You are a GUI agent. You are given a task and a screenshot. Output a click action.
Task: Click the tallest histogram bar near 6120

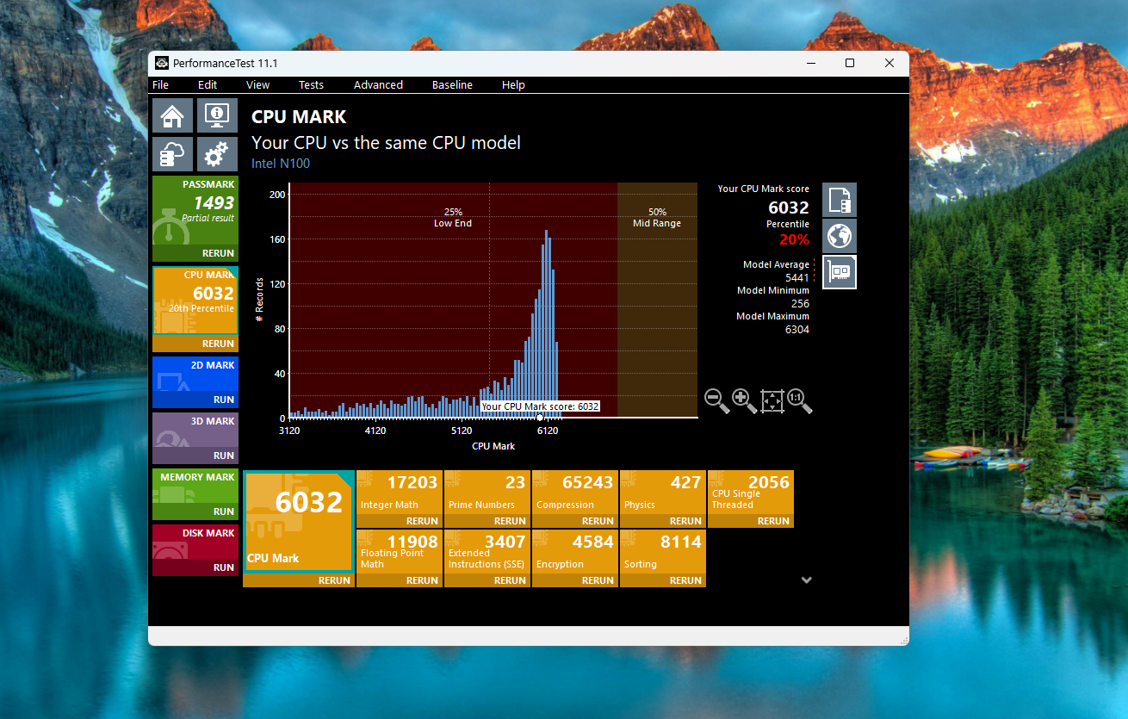546,324
